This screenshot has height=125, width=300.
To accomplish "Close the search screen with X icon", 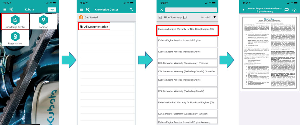I will click(162, 10).
